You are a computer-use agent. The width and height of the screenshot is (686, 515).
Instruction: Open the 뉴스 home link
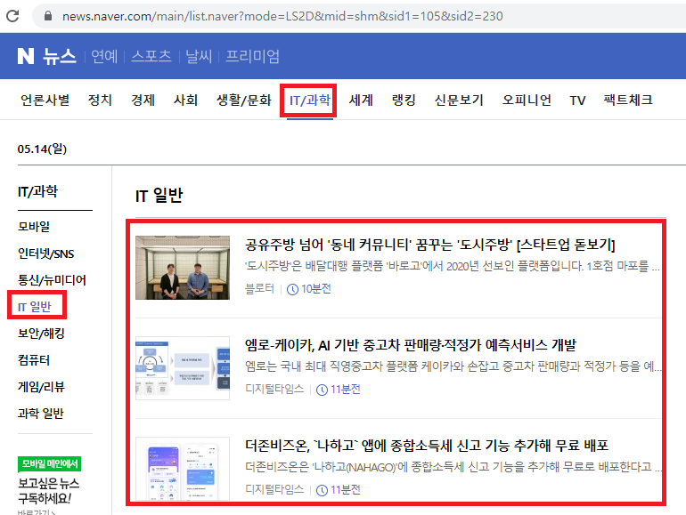pyautogui.click(x=60, y=56)
